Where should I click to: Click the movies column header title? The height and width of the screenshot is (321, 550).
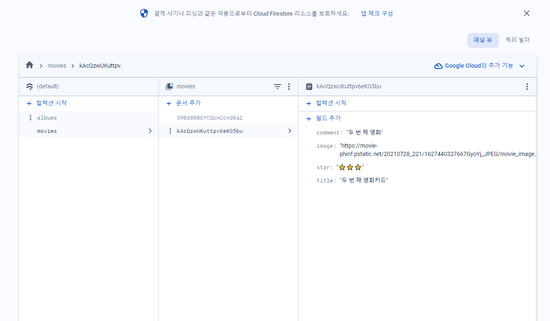coord(186,87)
